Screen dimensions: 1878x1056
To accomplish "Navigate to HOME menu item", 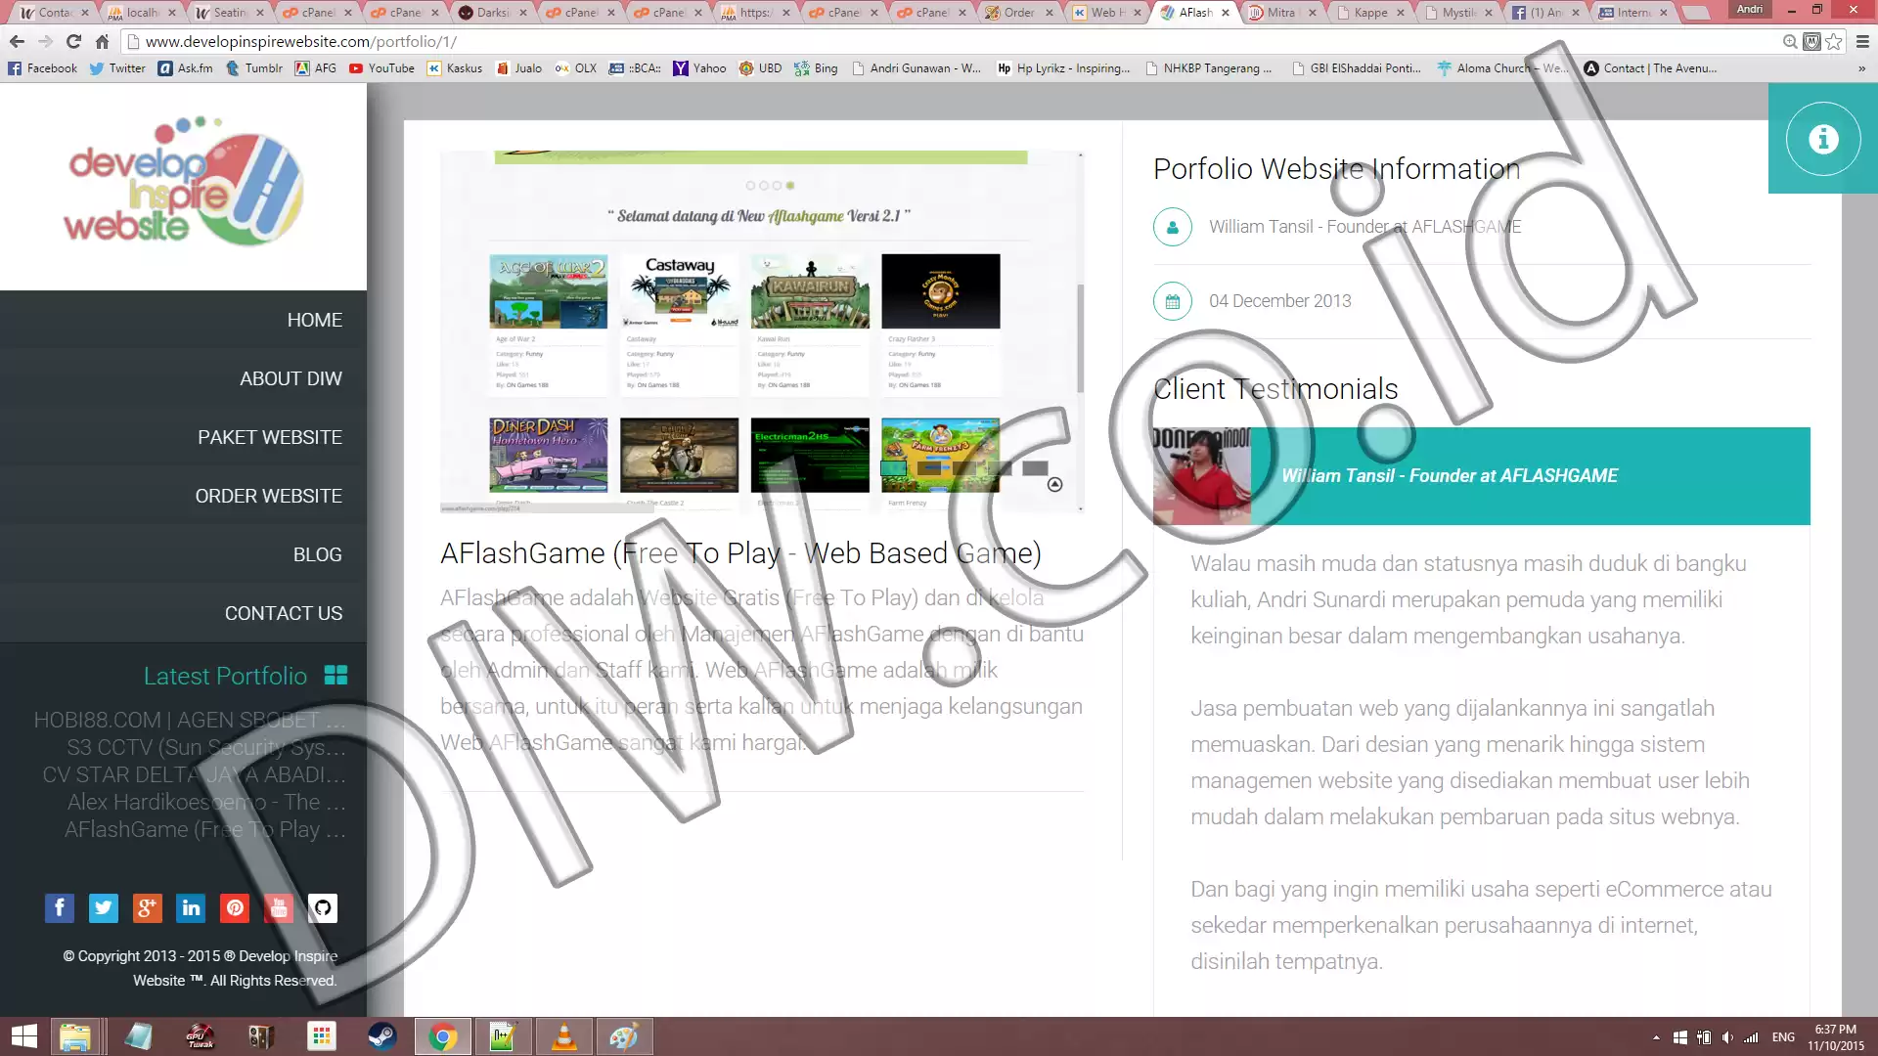I will tap(315, 320).
